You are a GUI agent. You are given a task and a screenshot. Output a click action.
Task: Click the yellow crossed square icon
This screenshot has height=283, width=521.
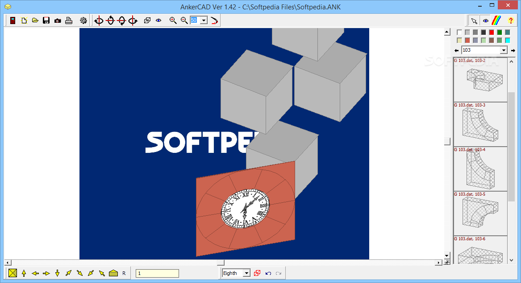(x=13, y=273)
